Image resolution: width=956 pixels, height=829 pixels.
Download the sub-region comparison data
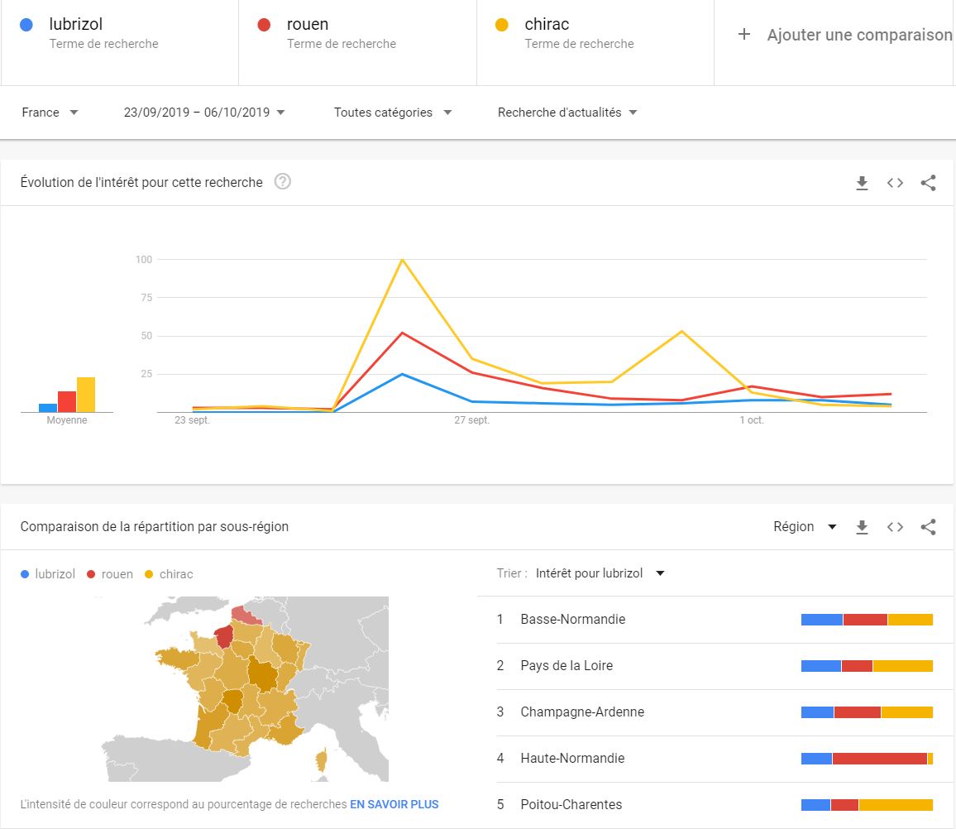coord(862,527)
